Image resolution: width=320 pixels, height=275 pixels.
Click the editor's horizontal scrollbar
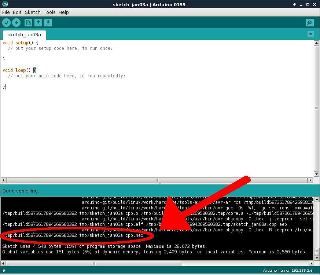157,180
